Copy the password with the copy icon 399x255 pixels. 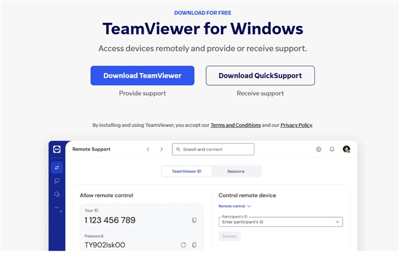click(194, 245)
